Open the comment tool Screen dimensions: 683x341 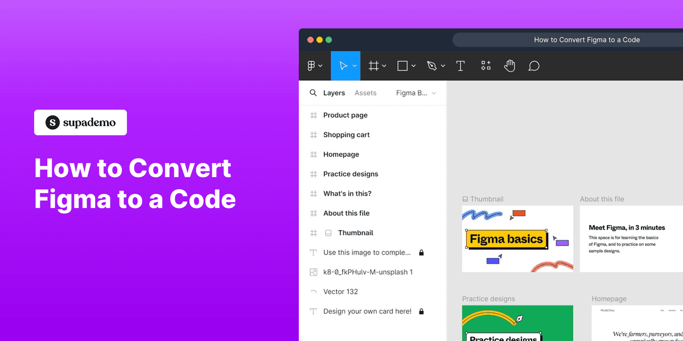tap(533, 65)
